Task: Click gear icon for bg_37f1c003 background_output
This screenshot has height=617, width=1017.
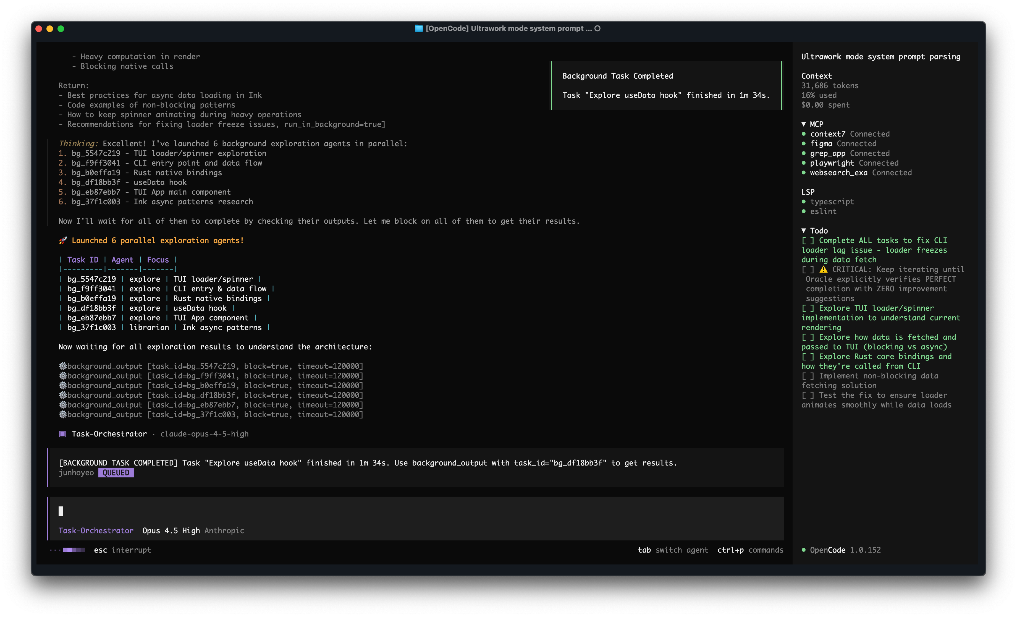Action: [x=63, y=414]
